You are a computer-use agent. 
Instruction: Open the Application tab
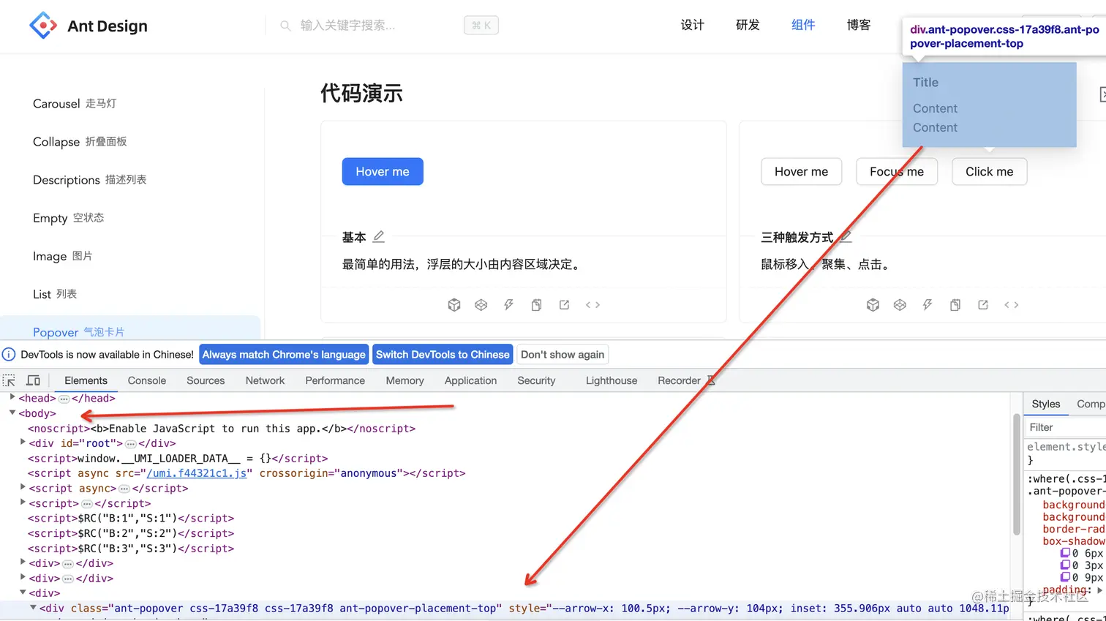pos(470,380)
